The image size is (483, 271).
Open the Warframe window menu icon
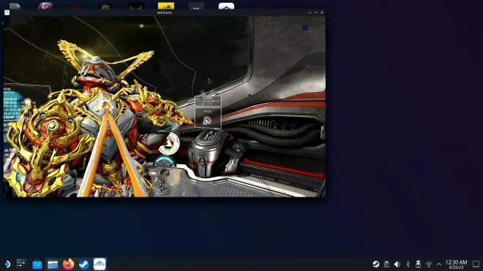point(7,12)
